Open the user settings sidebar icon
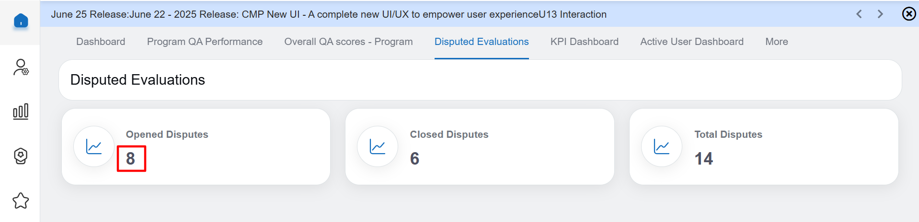The width and height of the screenshot is (919, 222). point(21,67)
